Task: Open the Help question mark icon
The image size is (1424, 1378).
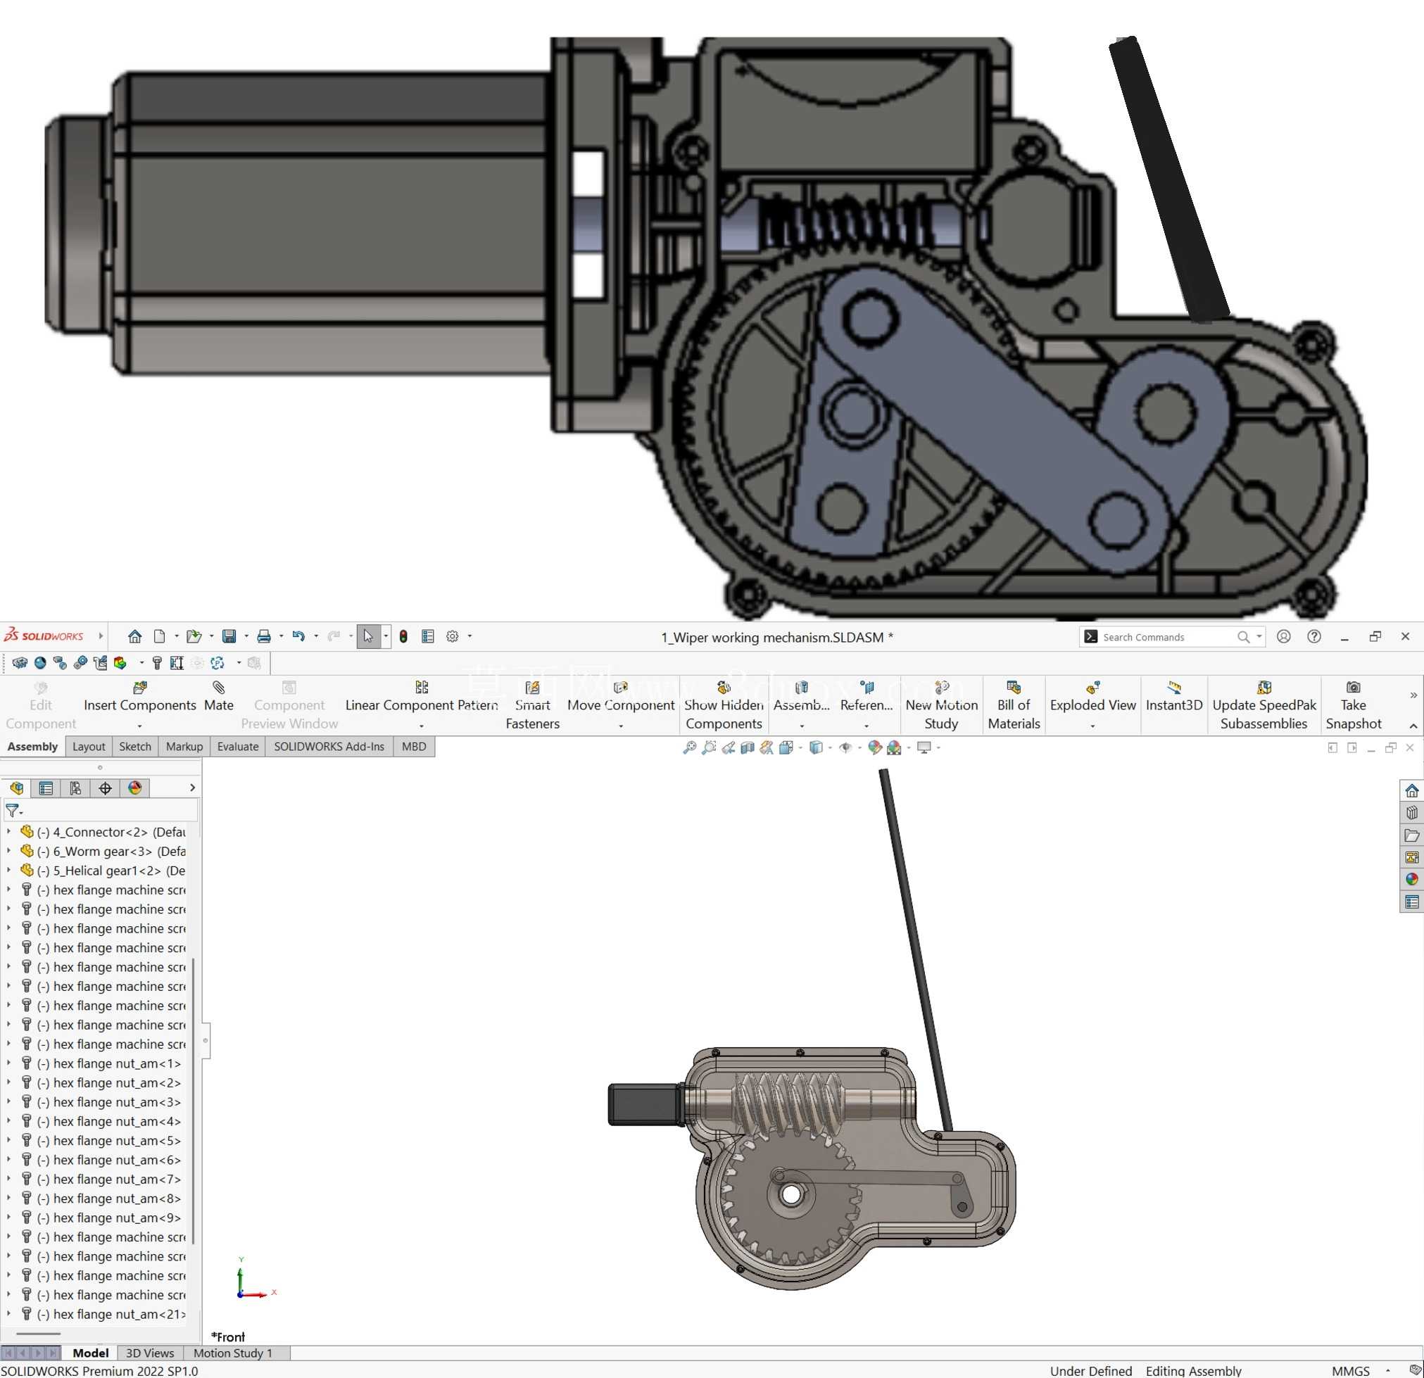Action: point(1314,636)
